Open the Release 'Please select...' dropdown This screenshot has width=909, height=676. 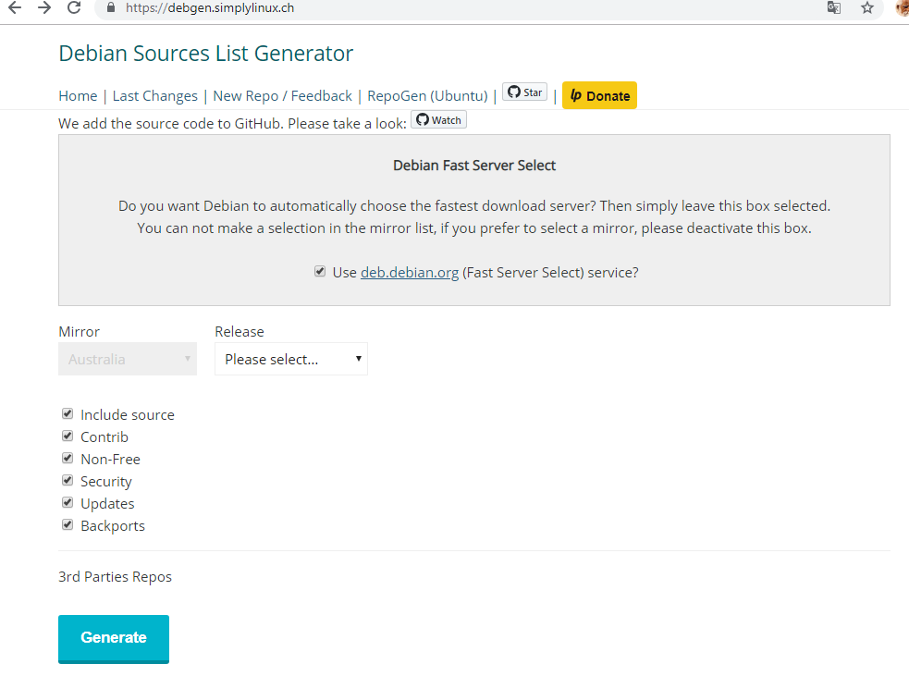coord(291,359)
